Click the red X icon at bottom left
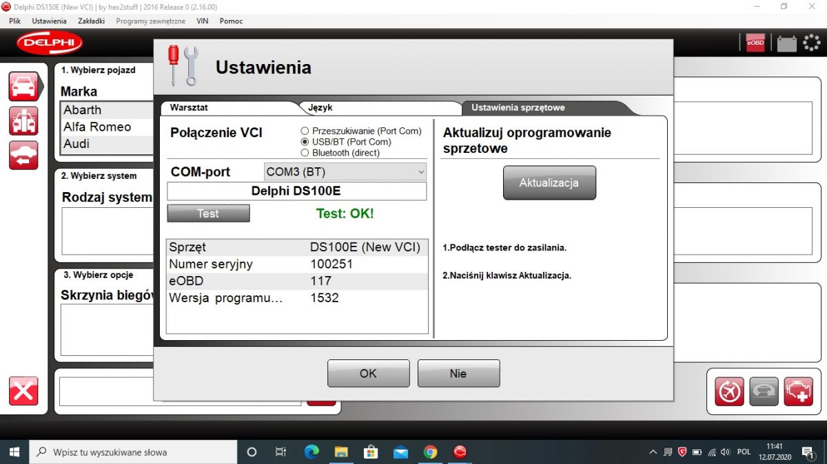Image resolution: width=827 pixels, height=464 pixels. pyautogui.click(x=23, y=391)
